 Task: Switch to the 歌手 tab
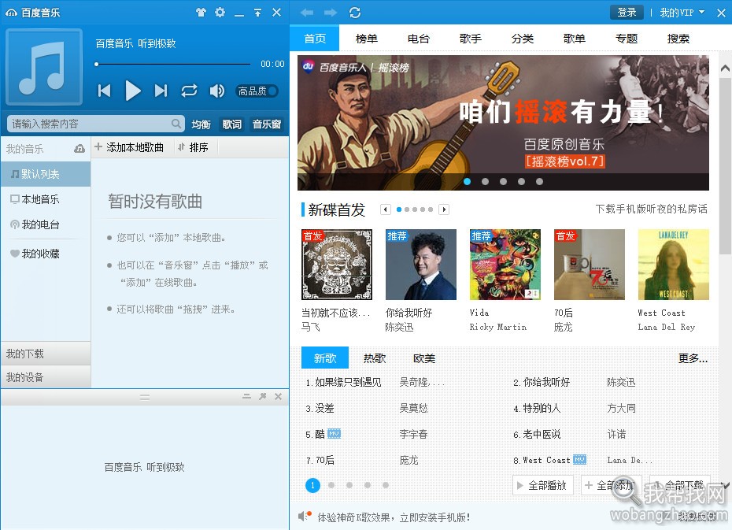click(x=470, y=39)
